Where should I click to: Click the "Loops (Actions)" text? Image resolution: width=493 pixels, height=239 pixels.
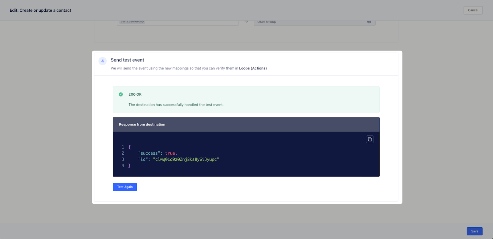[253, 68]
